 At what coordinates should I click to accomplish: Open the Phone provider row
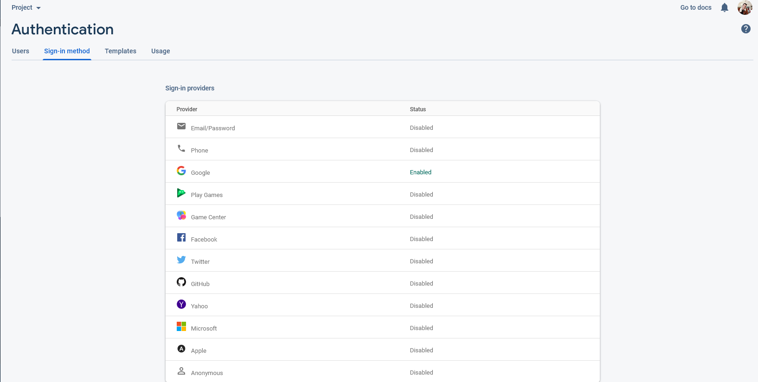point(383,149)
